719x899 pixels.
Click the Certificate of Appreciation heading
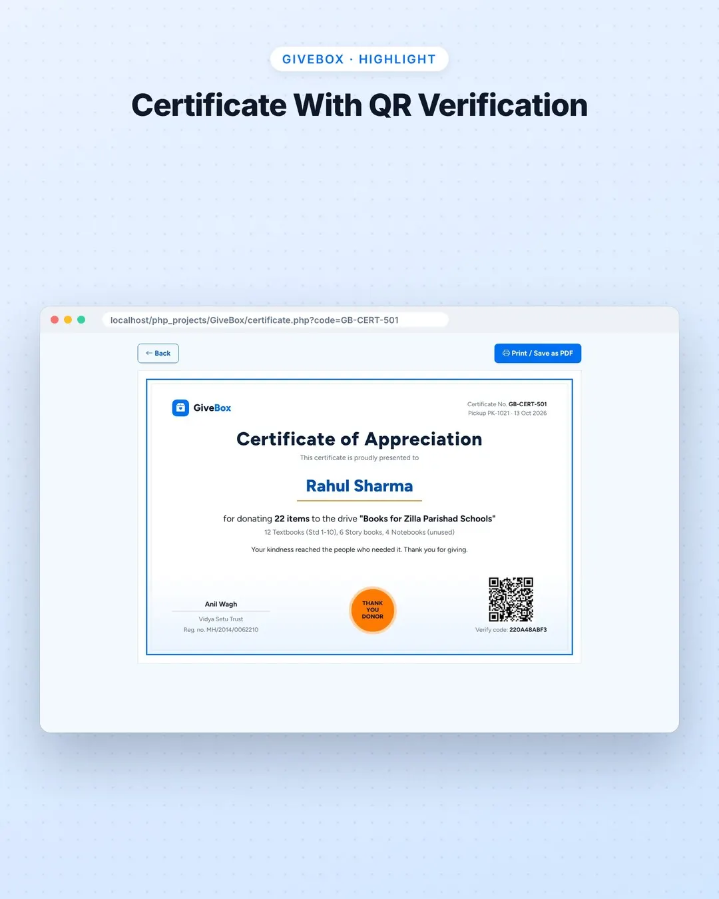359,439
